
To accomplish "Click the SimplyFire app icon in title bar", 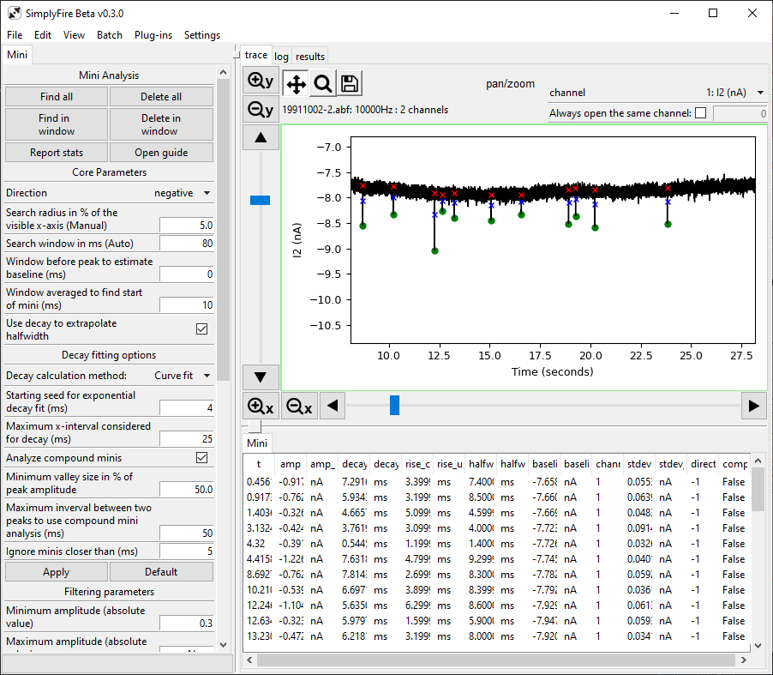I will [x=15, y=14].
